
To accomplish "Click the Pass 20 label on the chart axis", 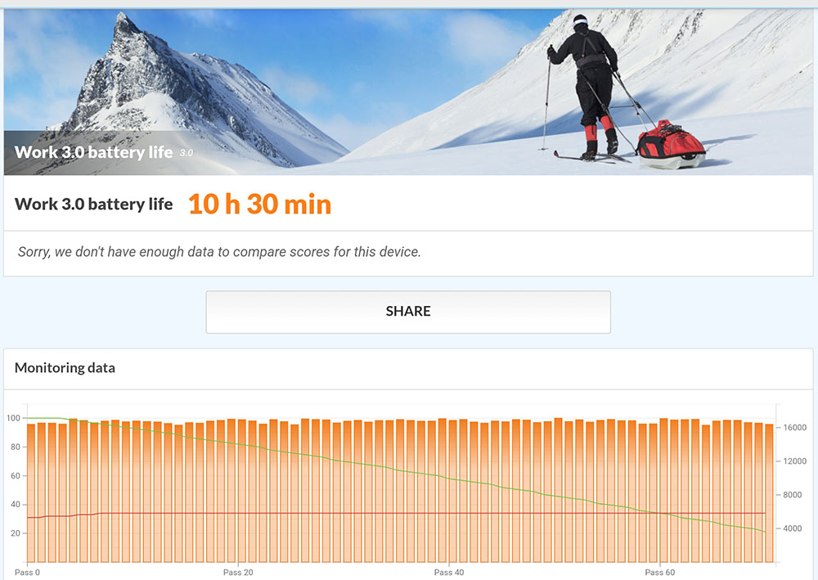I will (238, 572).
